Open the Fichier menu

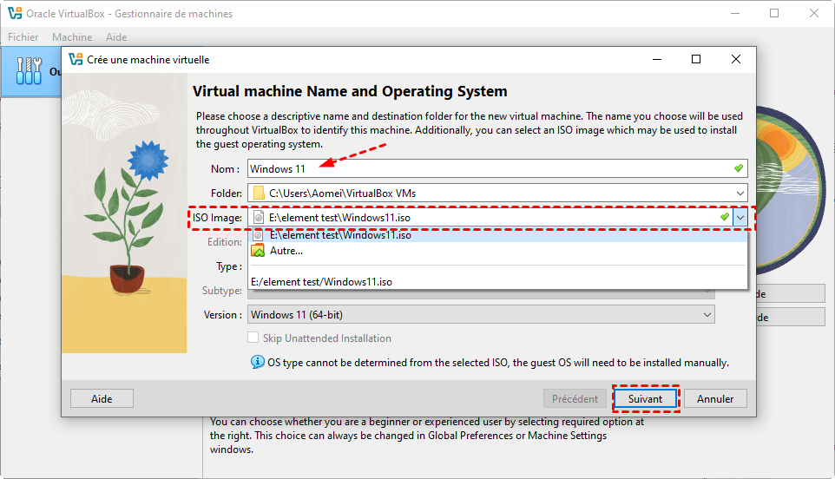[23, 37]
